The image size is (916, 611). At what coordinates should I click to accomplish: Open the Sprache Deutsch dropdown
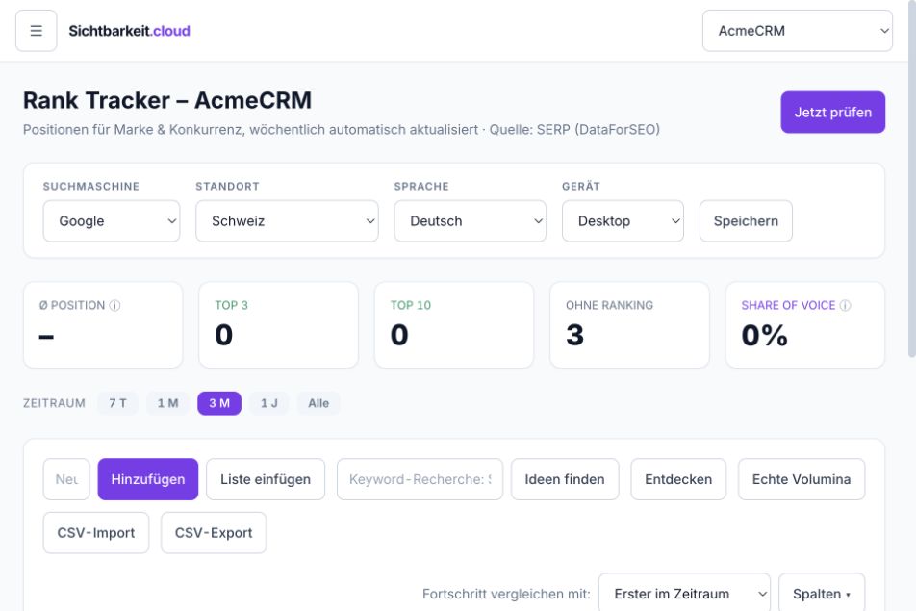(471, 220)
